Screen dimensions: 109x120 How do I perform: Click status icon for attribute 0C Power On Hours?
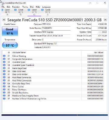pos(4,90)
